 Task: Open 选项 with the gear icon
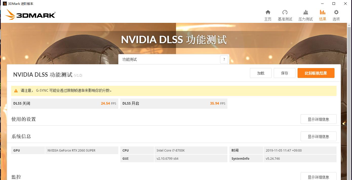pyautogui.click(x=336, y=15)
